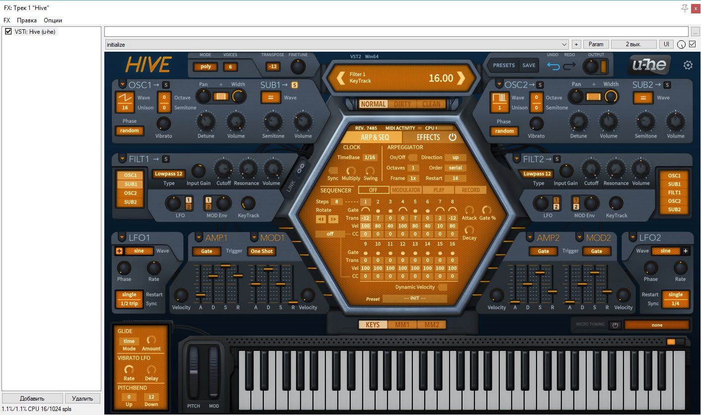Click the filter LINK chain icon

(x=300, y=169)
